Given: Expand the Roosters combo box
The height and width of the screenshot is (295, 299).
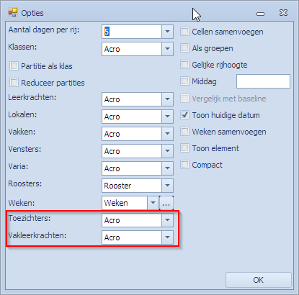Looking at the screenshot, I should (x=167, y=186).
